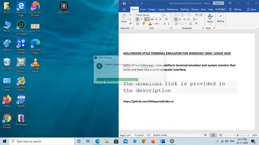The height and width of the screenshot is (145, 259).
Task: Toggle Justify alignment in the Paragraph group
Action: (x=188, y=19)
